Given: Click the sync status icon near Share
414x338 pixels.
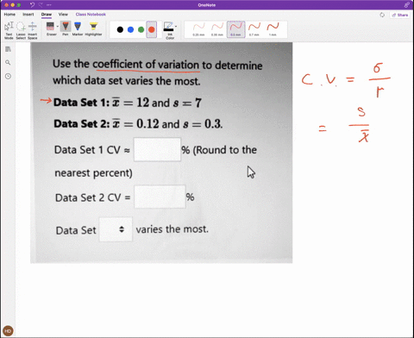Looking at the screenshot, I should pyautogui.click(x=382, y=15).
